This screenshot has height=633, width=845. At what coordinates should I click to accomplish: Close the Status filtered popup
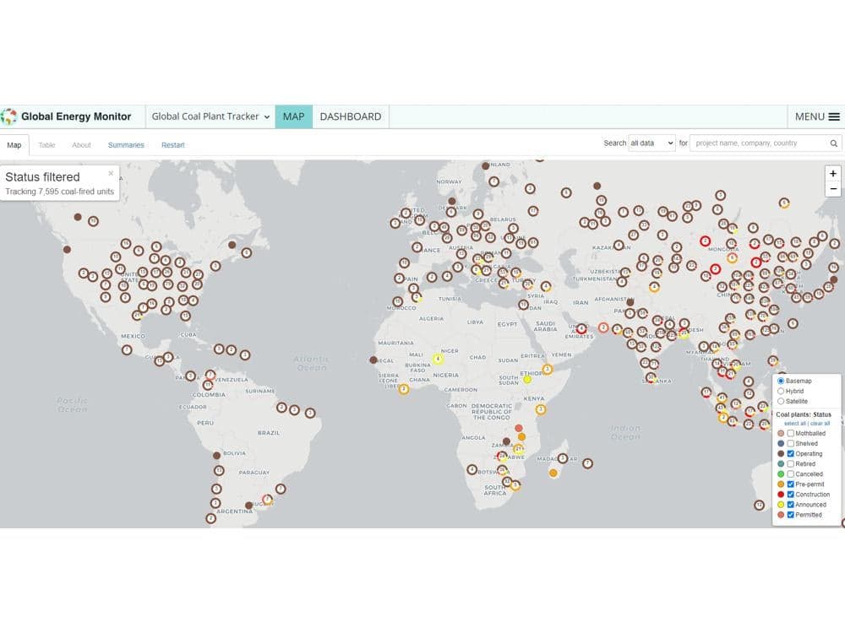click(x=111, y=173)
